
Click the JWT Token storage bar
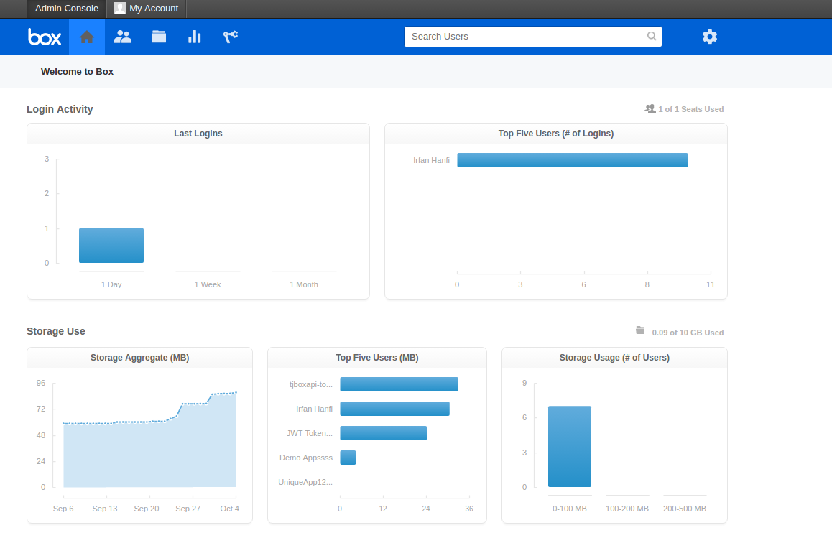383,433
